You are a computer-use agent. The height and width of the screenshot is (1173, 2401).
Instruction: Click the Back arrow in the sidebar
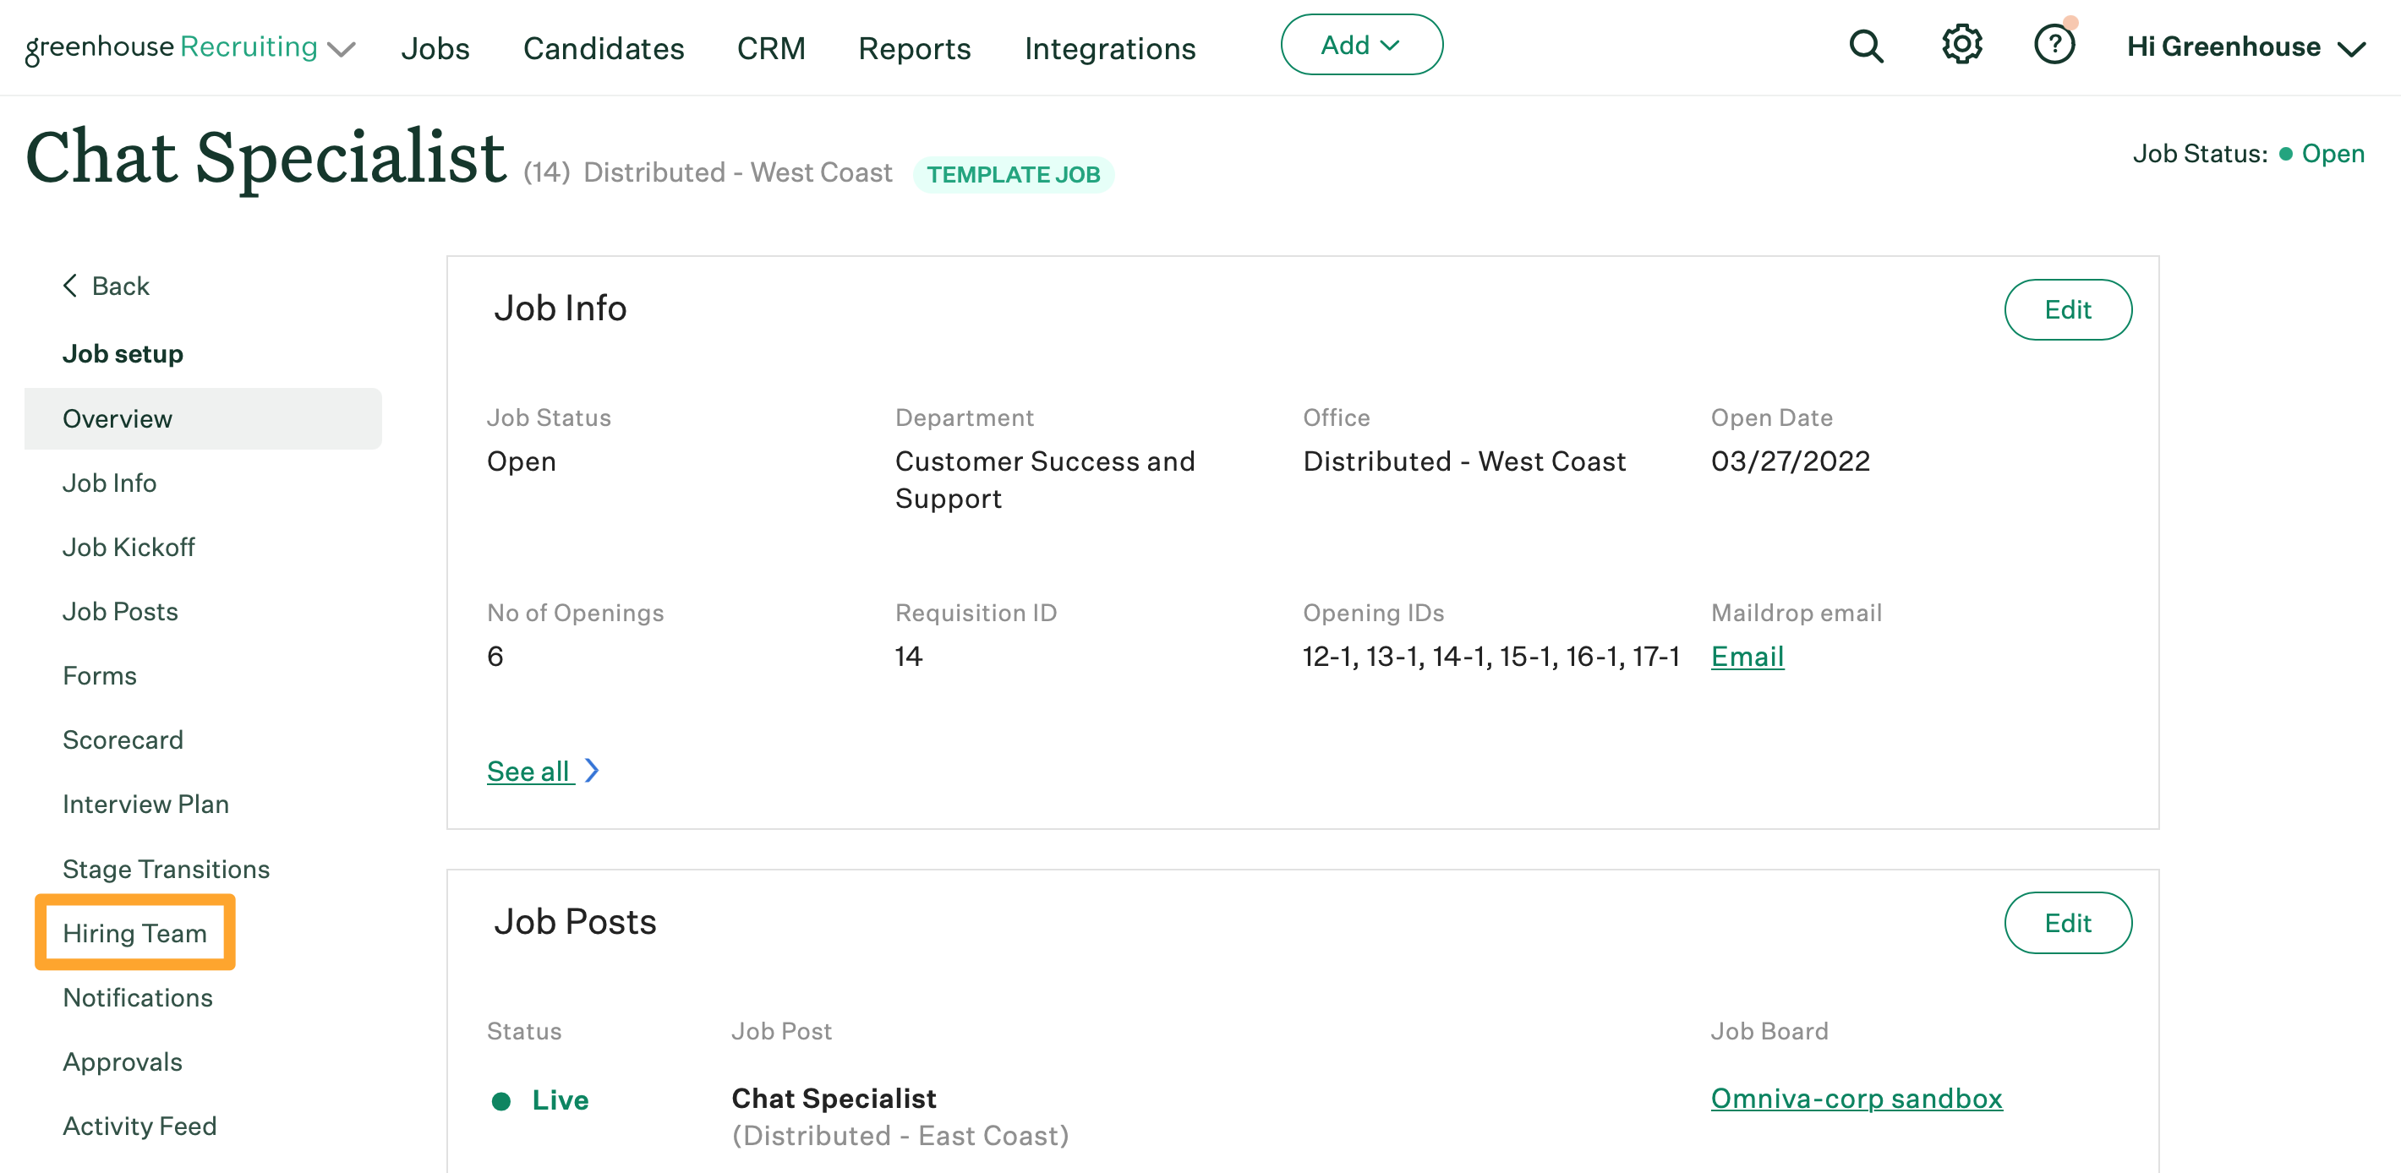[x=71, y=285]
